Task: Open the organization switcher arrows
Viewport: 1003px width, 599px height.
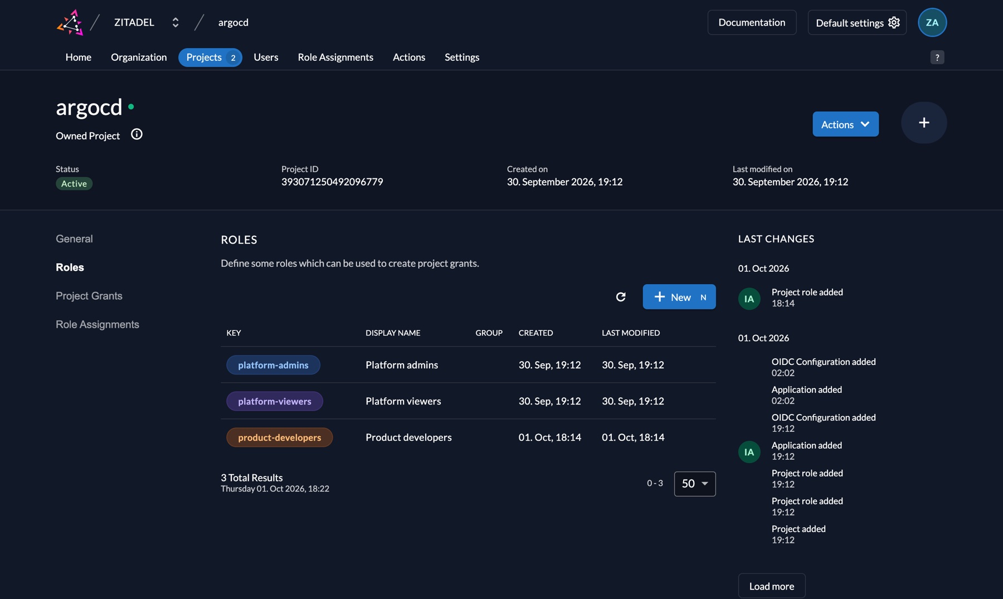Action: tap(176, 22)
